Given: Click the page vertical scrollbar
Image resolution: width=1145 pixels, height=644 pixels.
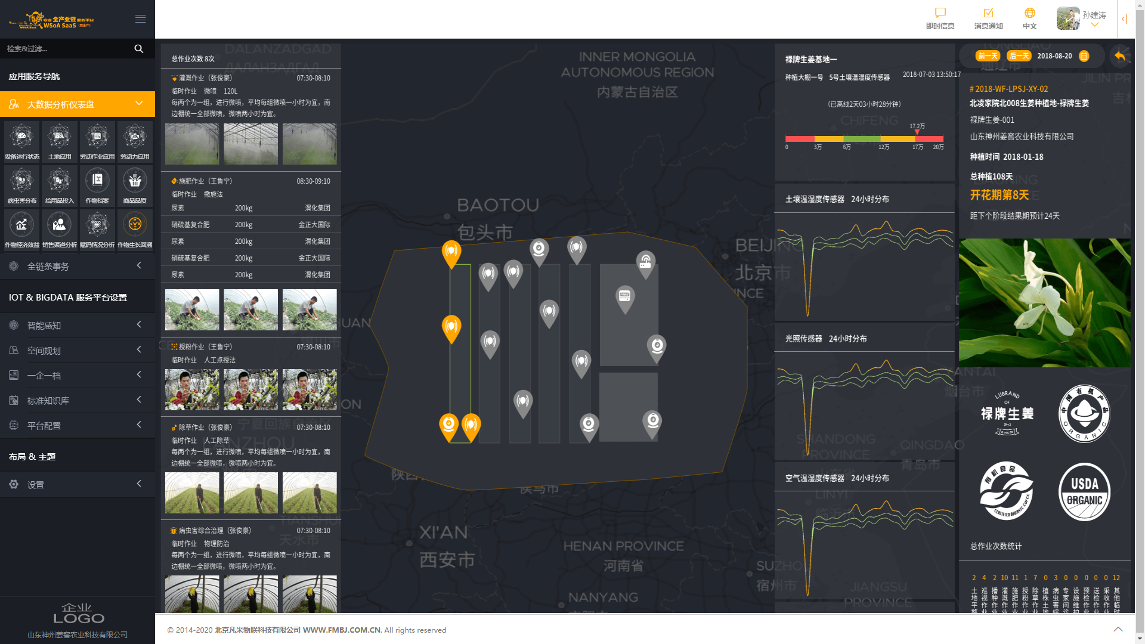Looking at the screenshot, I should [x=1140, y=322].
